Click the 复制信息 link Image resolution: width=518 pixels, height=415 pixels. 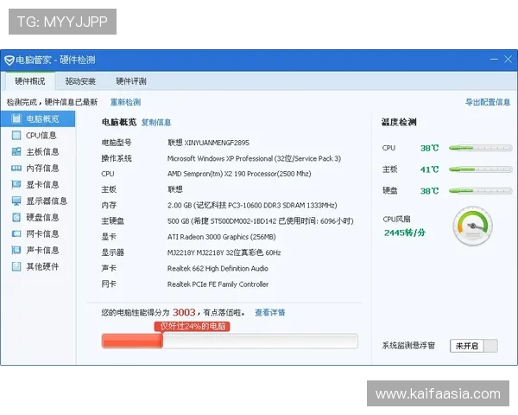point(156,123)
